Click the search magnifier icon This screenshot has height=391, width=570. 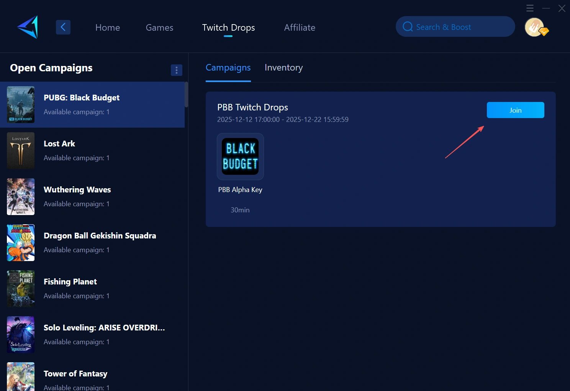pyautogui.click(x=408, y=27)
